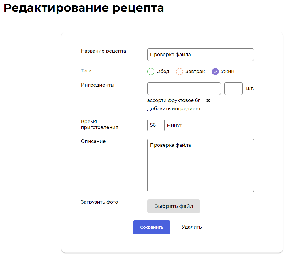This screenshot has width=288, height=264.
Task: Click the Удалить link
Action: click(192, 227)
